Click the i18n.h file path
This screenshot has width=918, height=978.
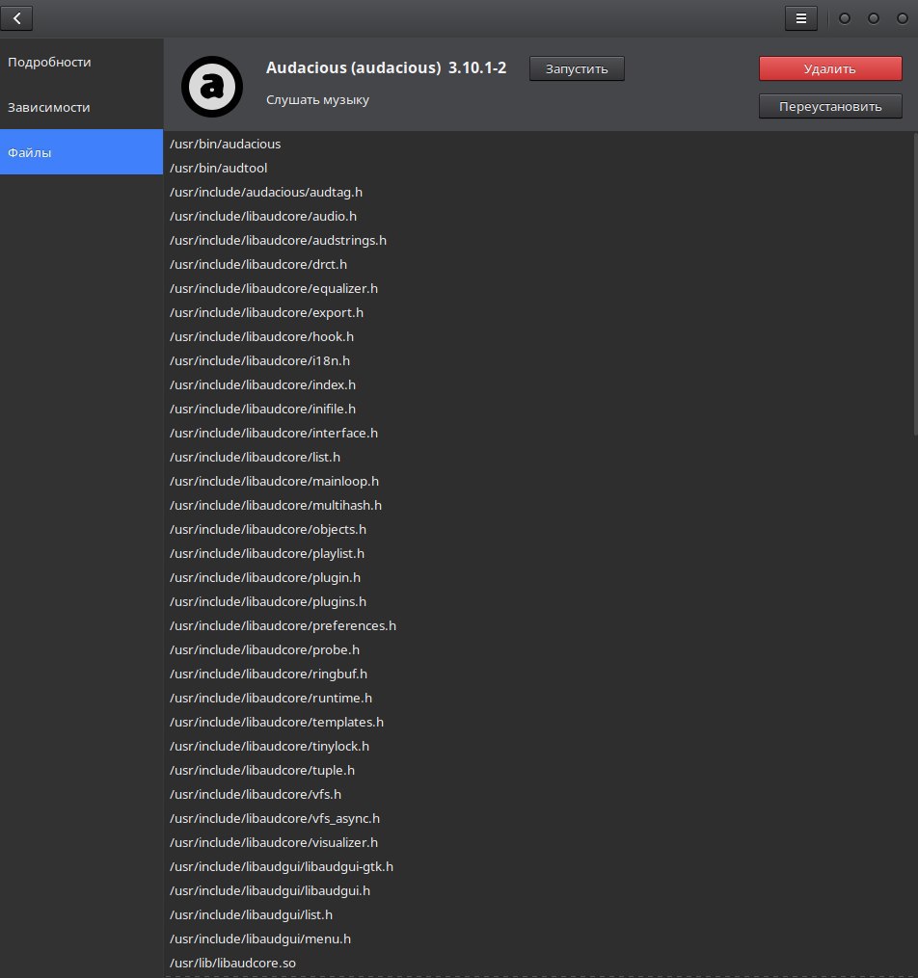259,361
